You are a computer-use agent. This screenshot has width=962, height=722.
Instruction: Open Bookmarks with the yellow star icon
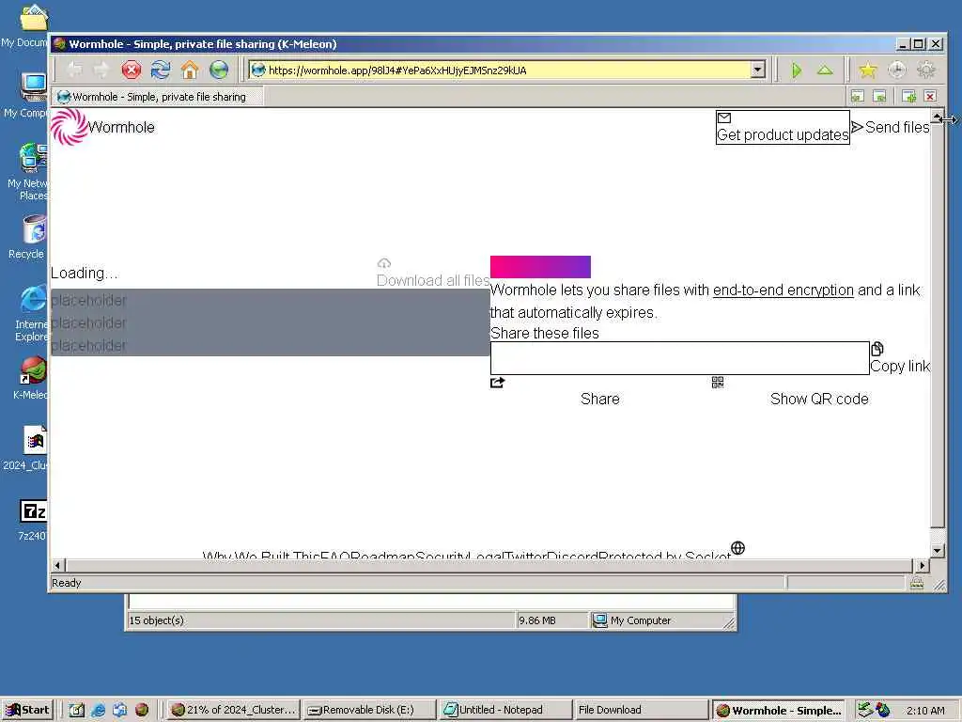tap(867, 70)
